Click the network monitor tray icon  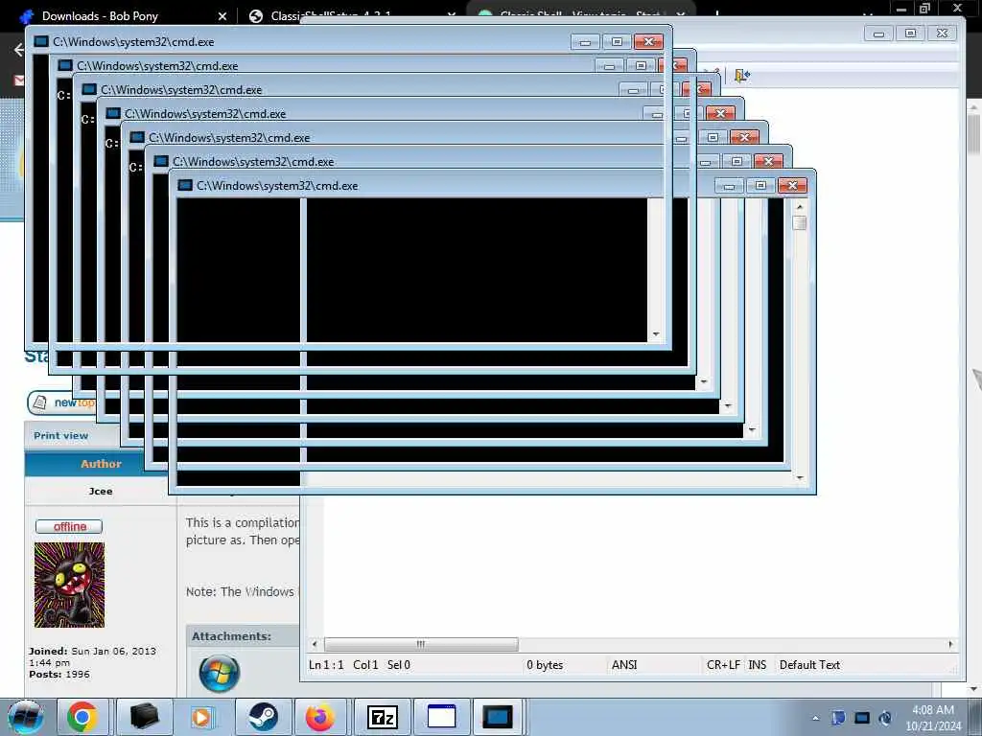pyautogui.click(x=862, y=718)
